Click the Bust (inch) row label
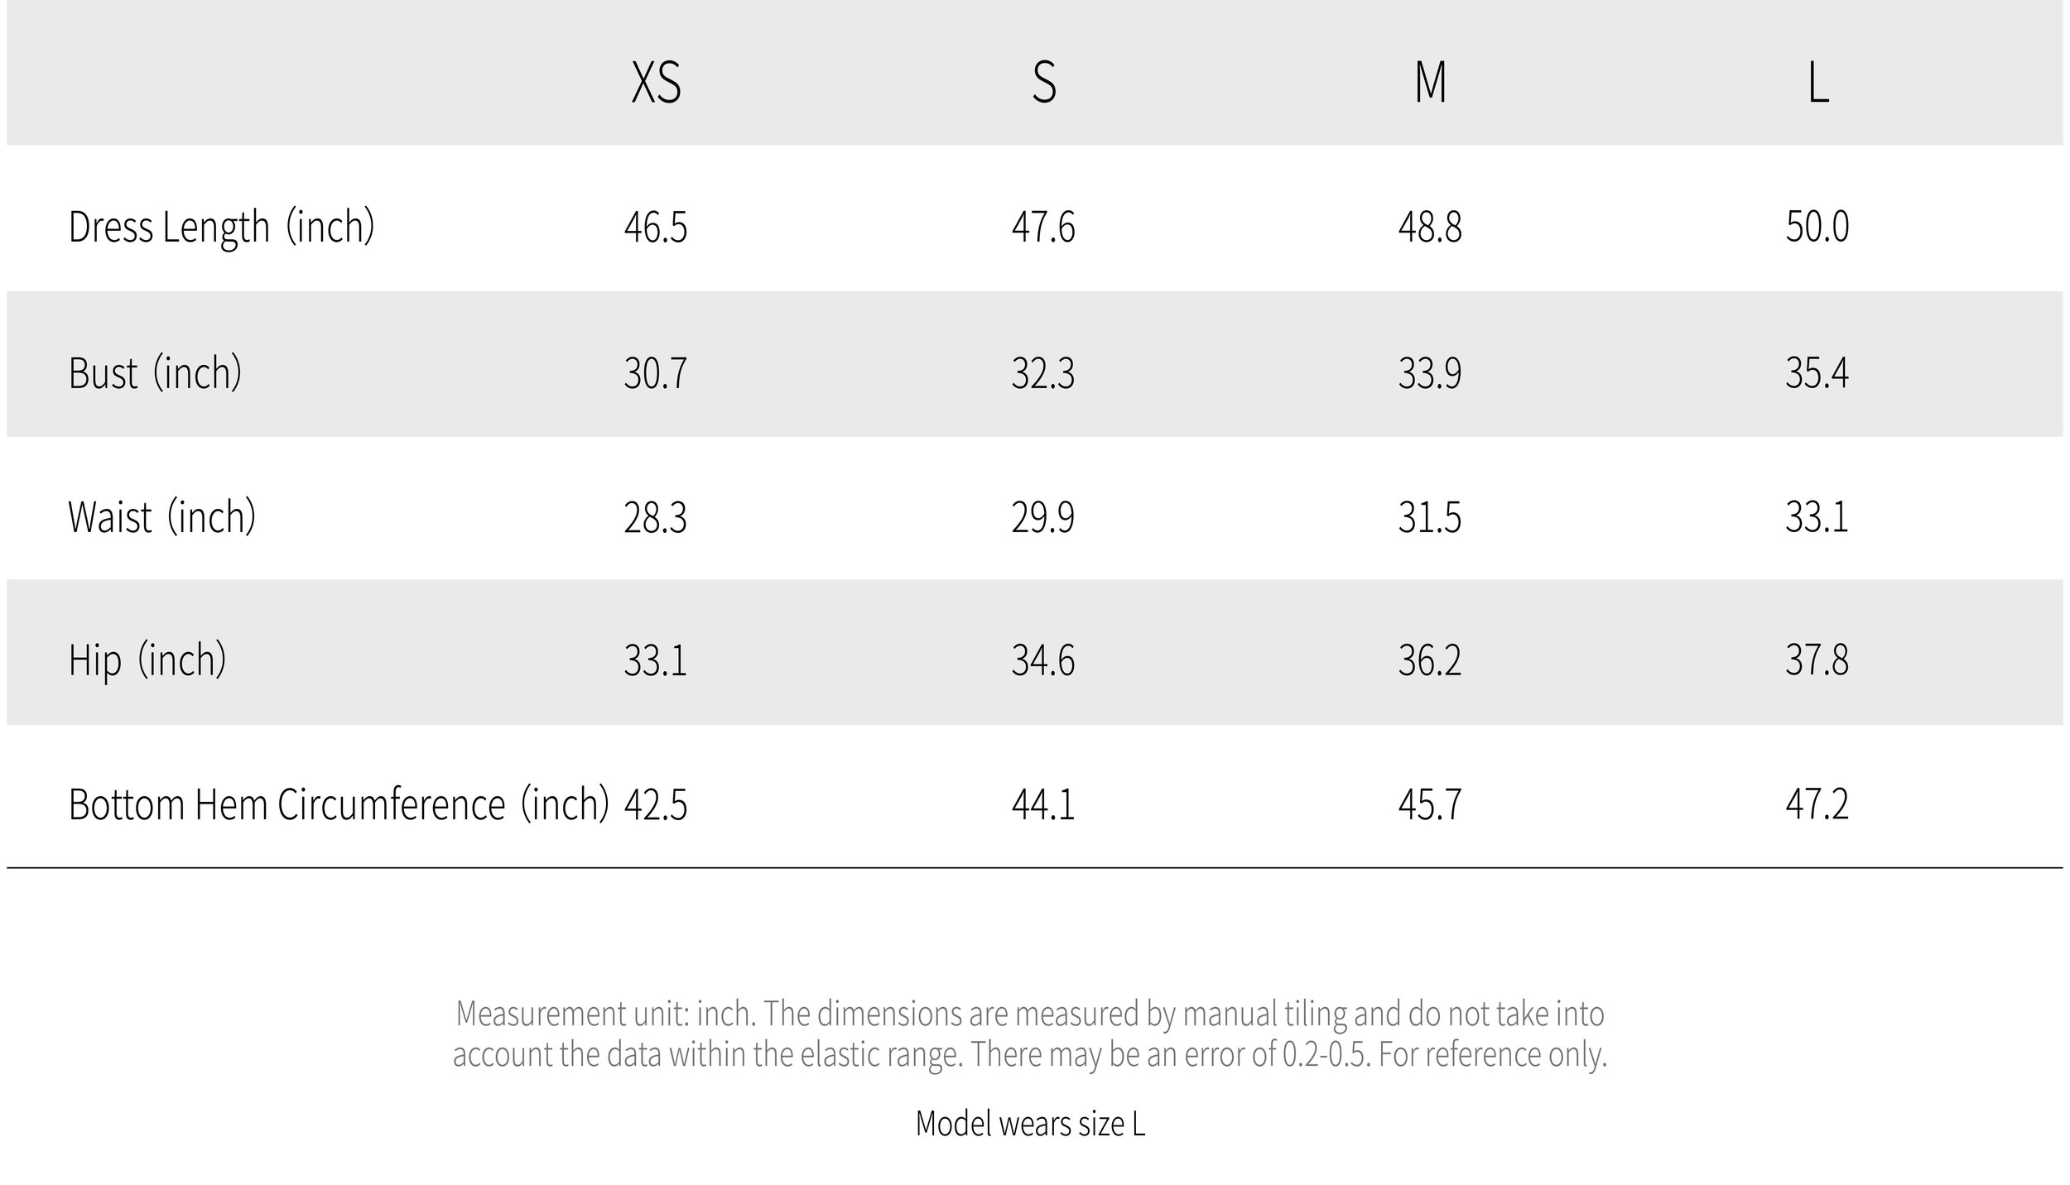The width and height of the screenshot is (2070, 1185). [156, 372]
